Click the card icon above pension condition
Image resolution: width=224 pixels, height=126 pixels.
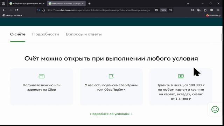tap(42, 76)
